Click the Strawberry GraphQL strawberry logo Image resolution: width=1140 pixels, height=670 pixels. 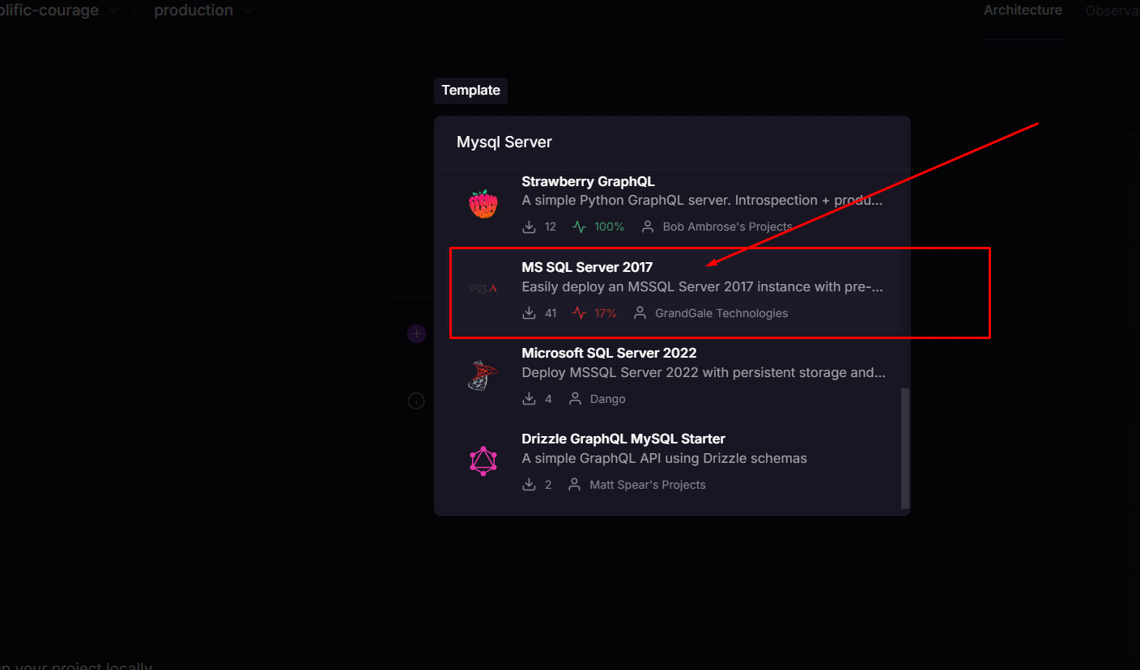(483, 204)
